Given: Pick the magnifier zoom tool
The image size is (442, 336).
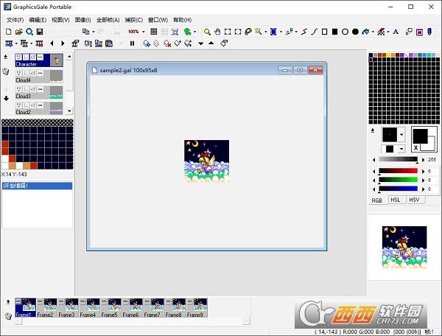Looking at the screenshot, I should click(208, 32).
